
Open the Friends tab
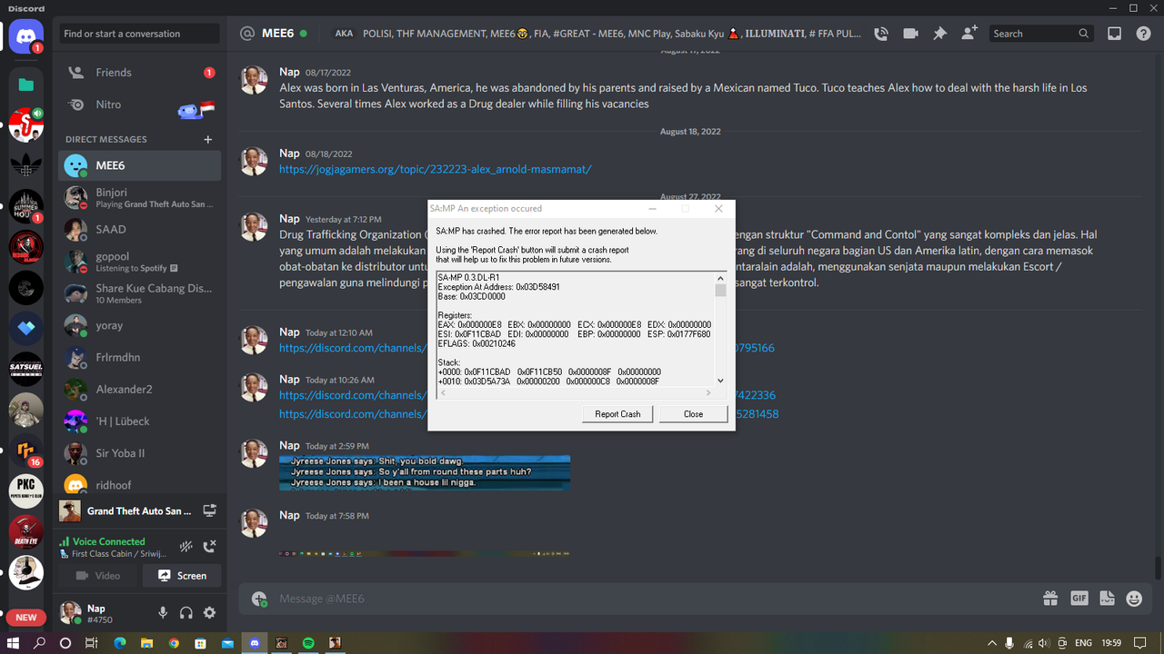tap(139, 73)
